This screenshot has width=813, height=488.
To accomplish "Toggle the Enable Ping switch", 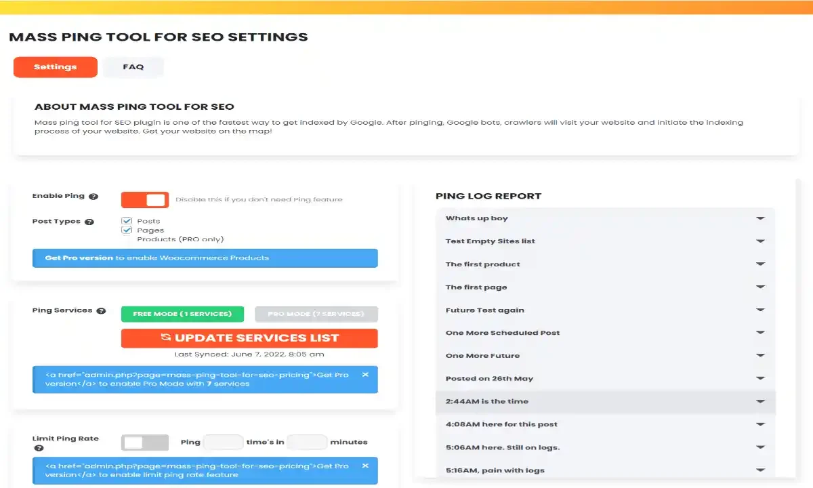I will click(x=145, y=200).
